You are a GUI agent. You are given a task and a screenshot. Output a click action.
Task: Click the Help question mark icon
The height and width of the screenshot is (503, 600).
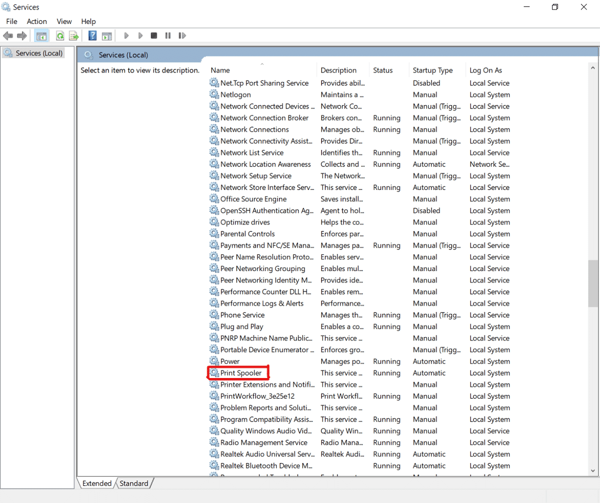[92, 35]
